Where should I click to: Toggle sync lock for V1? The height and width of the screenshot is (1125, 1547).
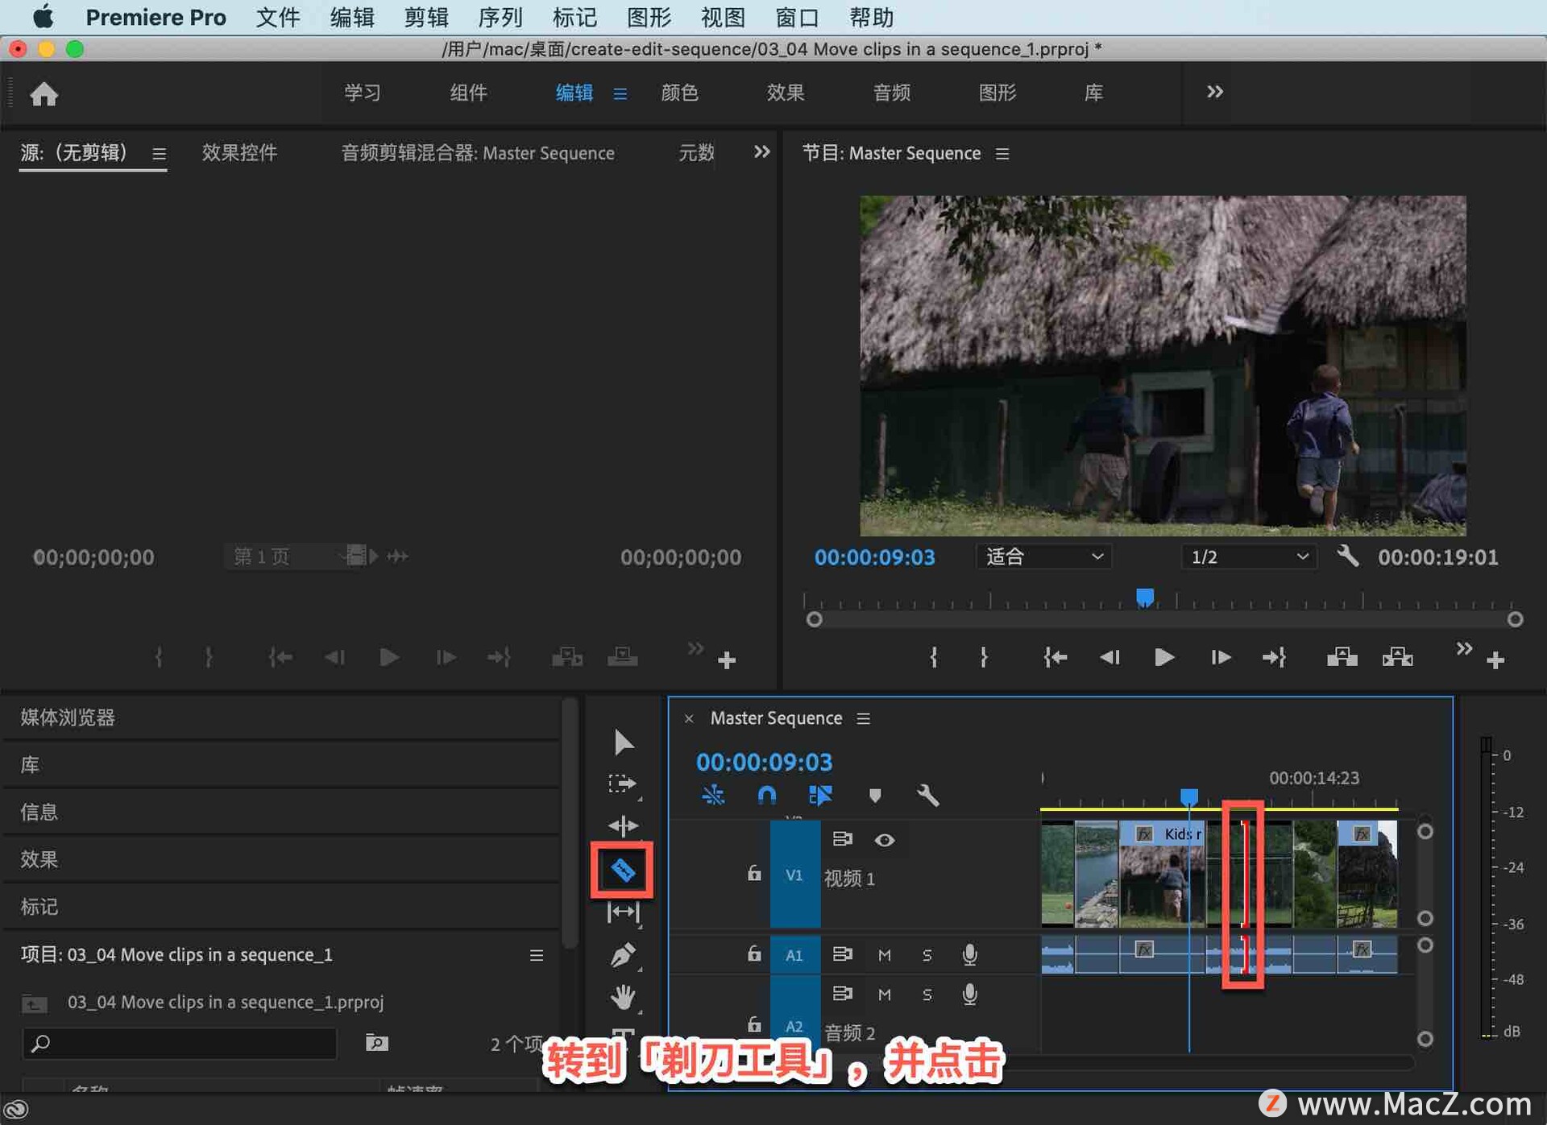click(x=842, y=839)
